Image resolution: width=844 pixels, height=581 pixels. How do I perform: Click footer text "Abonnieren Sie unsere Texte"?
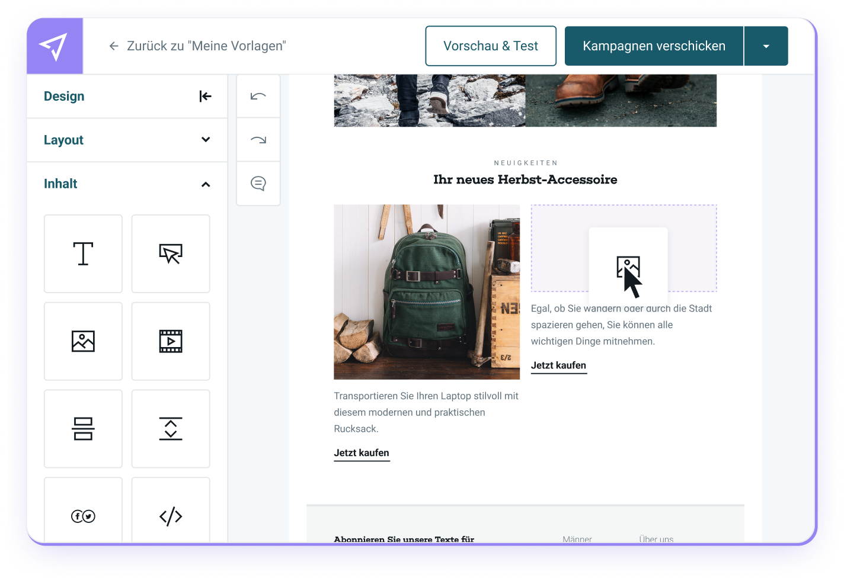coord(404,539)
